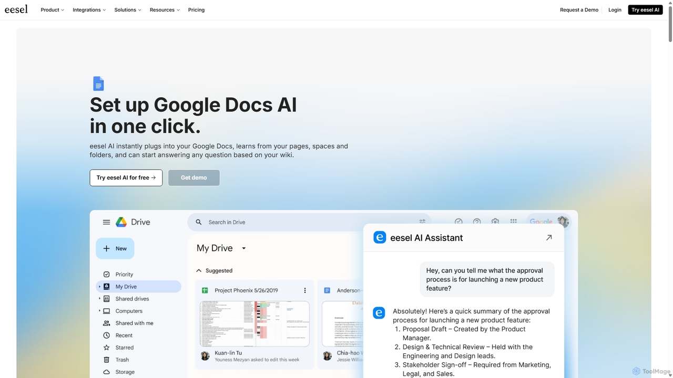Click the user chat message bubble

tap(487, 279)
